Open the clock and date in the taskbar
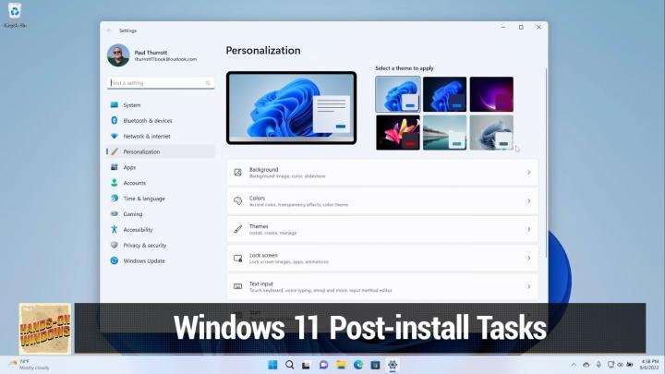The height and width of the screenshot is (374, 665). (x=649, y=364)
